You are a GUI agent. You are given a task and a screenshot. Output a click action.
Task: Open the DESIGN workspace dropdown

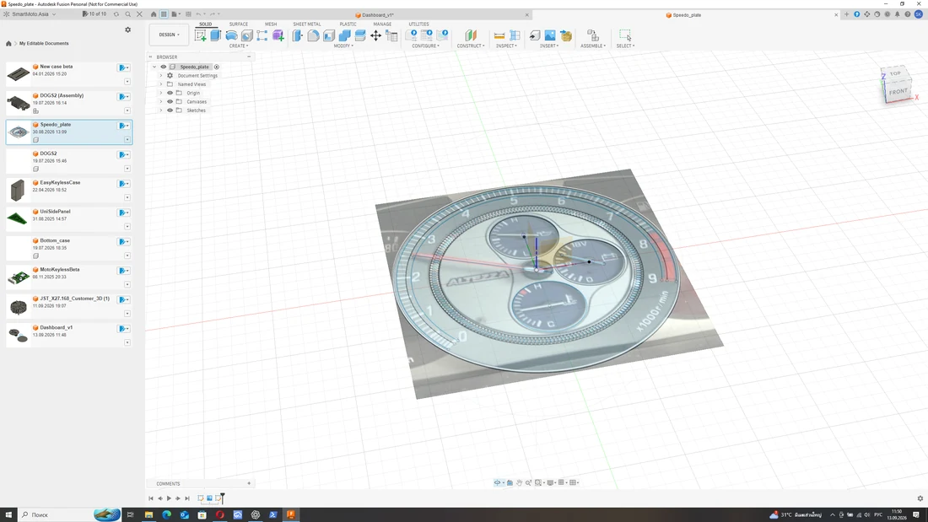tap(169, 35)
